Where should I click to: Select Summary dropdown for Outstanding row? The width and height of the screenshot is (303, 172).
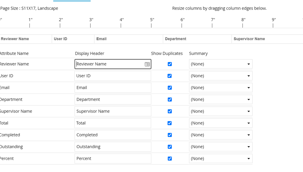coord(221,147)
